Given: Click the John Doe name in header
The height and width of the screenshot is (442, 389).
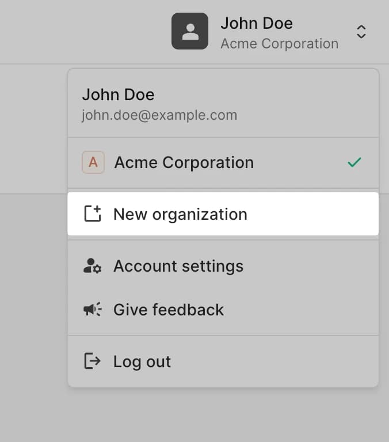Looking at the screenshot, I should click(x=256, y=23).
